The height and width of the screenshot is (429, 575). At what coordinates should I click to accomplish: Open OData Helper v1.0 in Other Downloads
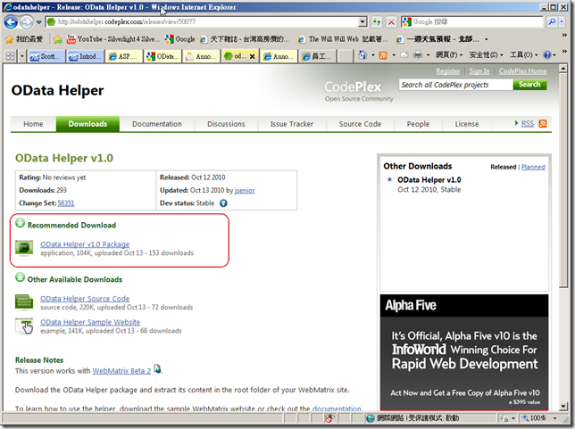(x=429, y=180)
